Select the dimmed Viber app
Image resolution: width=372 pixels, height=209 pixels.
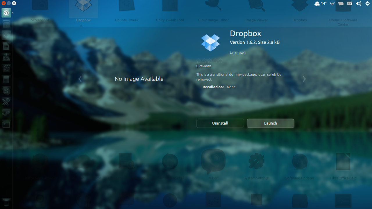pos(213,164)
